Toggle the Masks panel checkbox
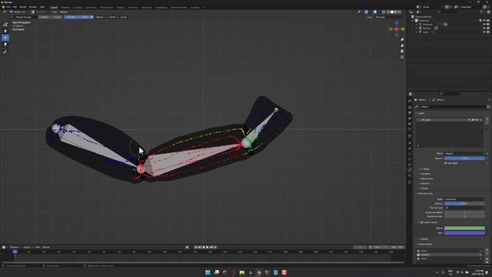Viewport: 492px width, 277px height. [x=421, y=169]
